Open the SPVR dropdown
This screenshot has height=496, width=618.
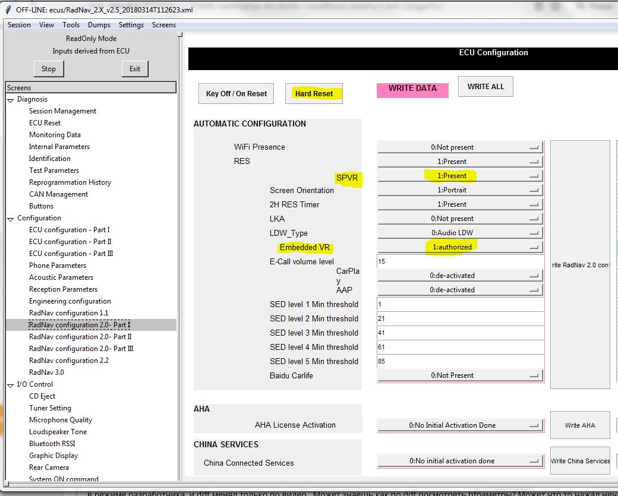460,176
